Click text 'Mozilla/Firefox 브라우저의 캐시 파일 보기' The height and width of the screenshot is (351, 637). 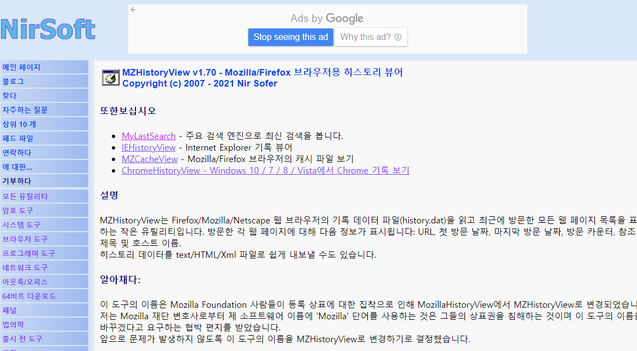click(271, 159)
